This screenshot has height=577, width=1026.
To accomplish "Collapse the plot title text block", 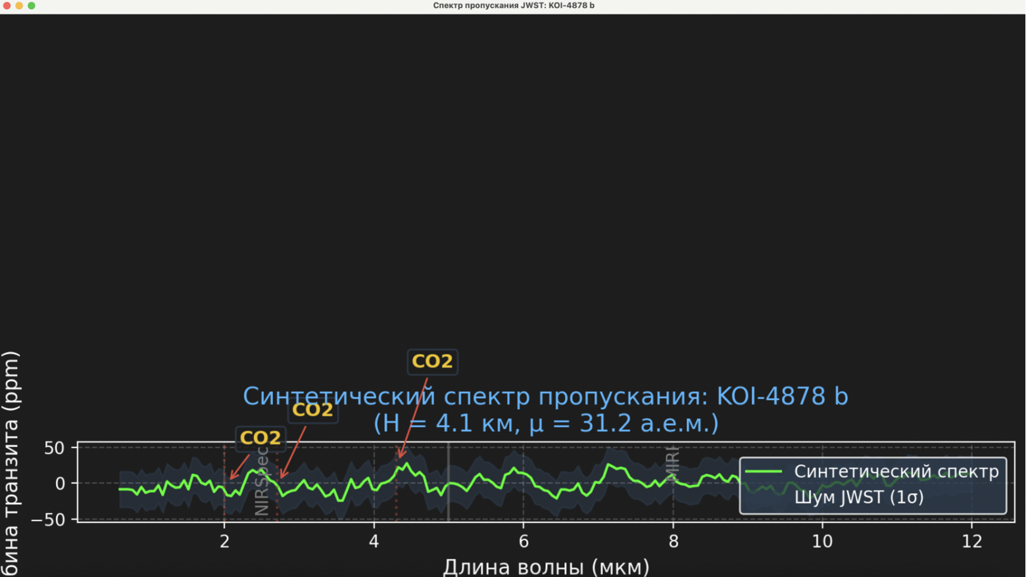I will click(546, 409).
